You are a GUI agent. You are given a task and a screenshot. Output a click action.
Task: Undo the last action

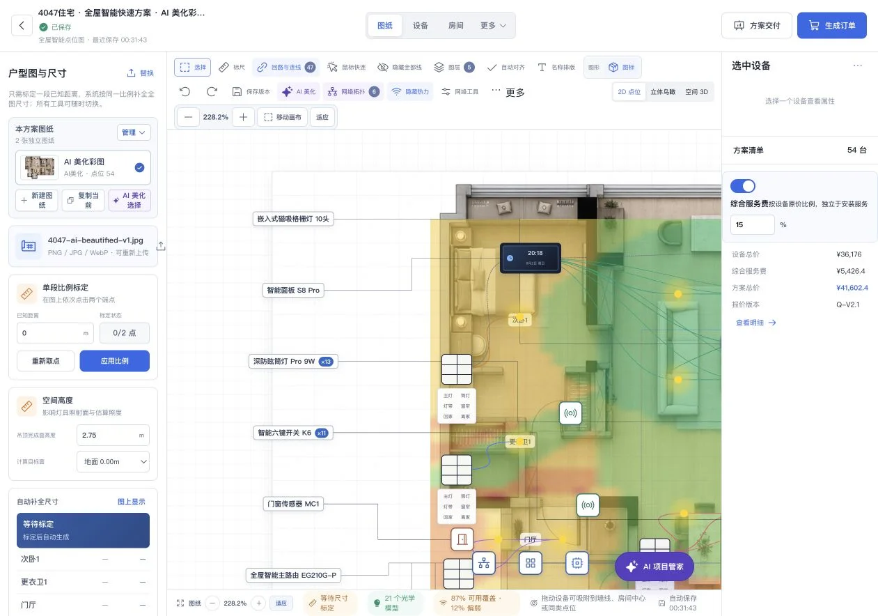click(x=185, y=91)
